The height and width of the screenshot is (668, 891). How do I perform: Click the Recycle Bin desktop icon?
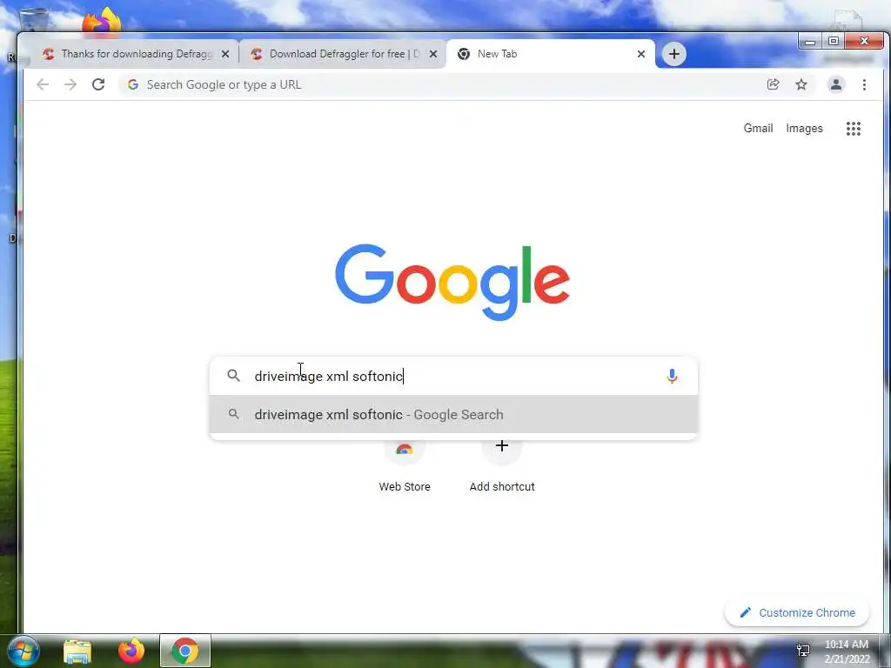[x=33, y=22]
